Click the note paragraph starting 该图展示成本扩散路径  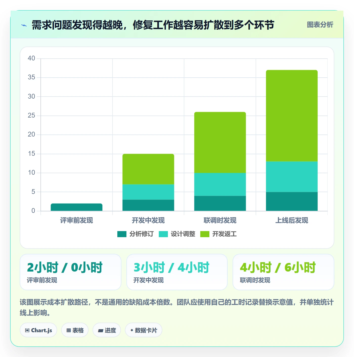coord(177,307)
